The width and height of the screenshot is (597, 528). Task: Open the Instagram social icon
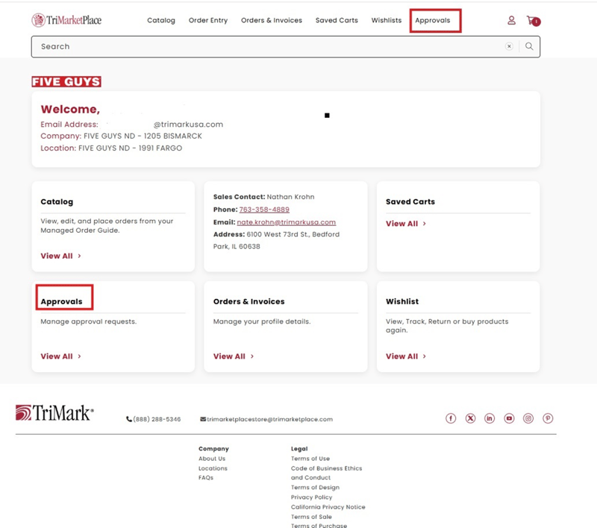coord(528,418)
